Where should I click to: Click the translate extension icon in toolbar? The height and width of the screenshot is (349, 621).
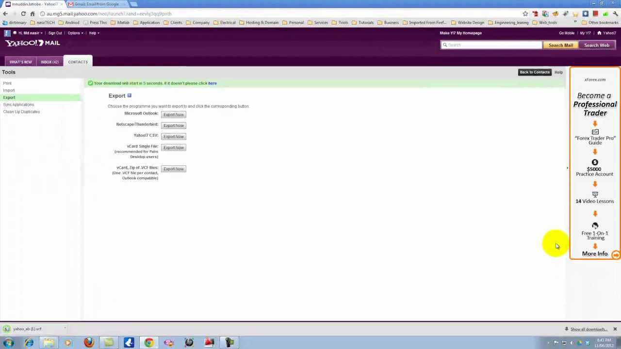[x=545, y=14]
